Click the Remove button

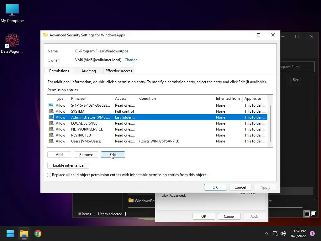86,154
